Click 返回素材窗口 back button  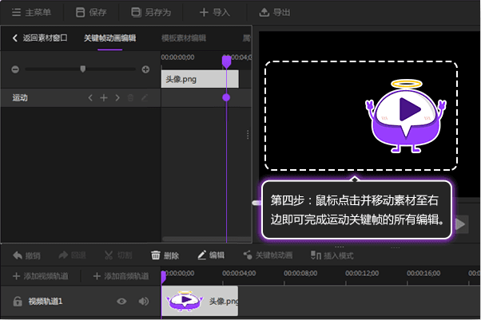tap(39, 38)
